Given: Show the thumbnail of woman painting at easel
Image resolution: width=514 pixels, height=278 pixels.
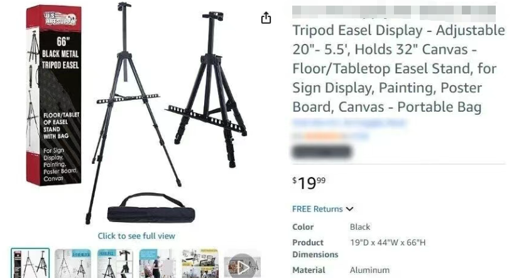Looking at the screenshot, I should [157, 264].
